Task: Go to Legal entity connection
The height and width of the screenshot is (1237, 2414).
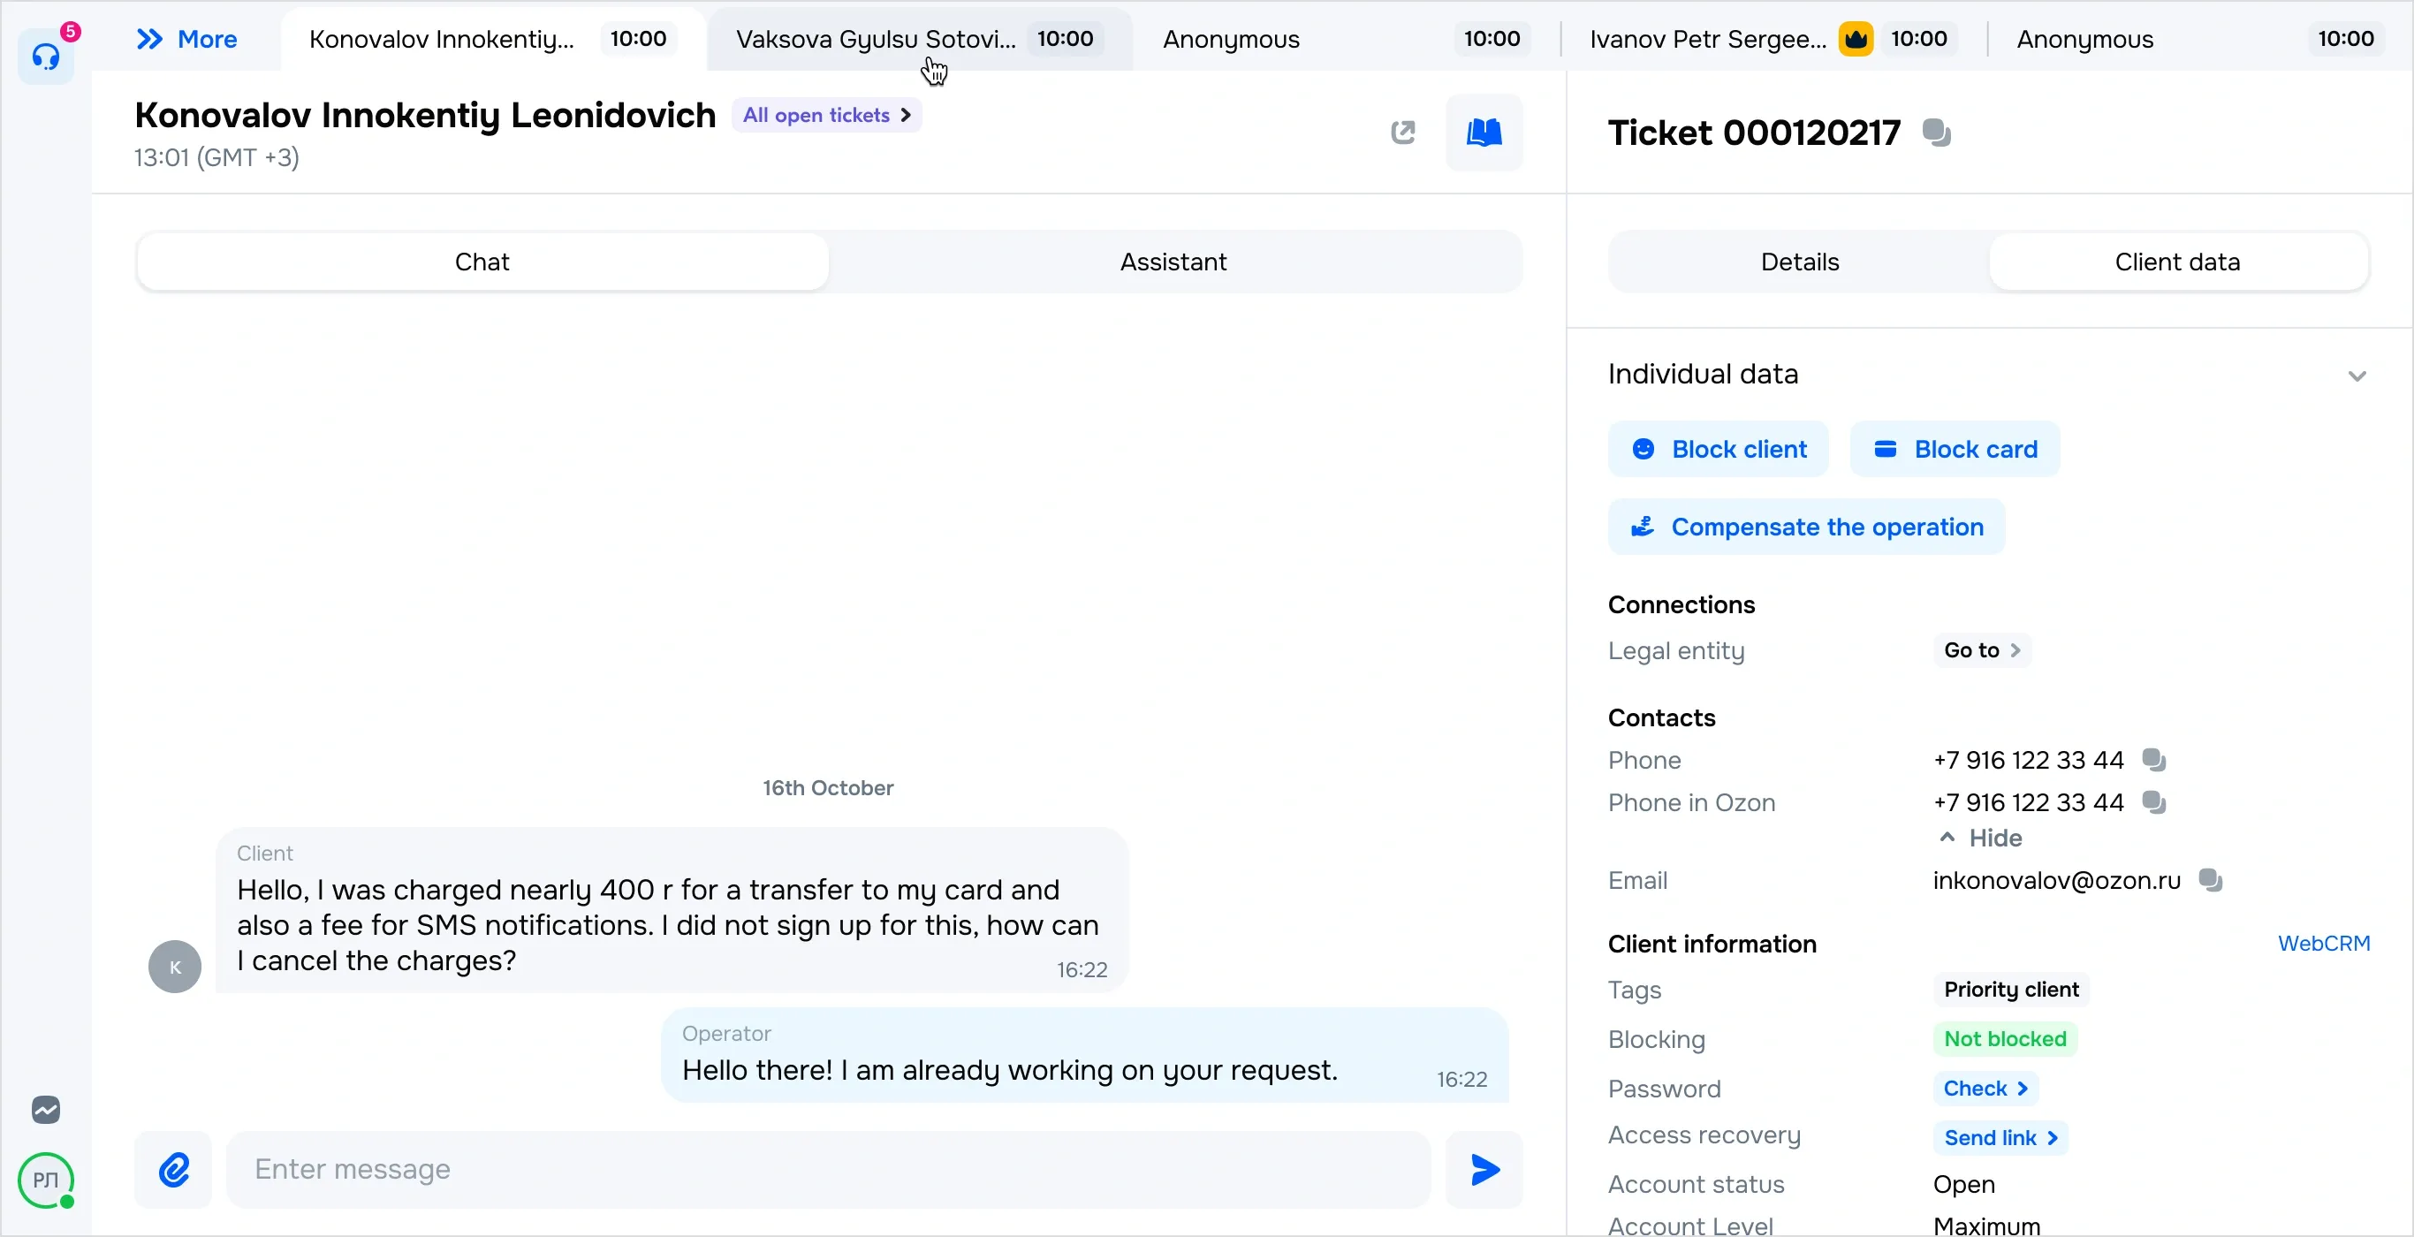Action: [1981, 650]
